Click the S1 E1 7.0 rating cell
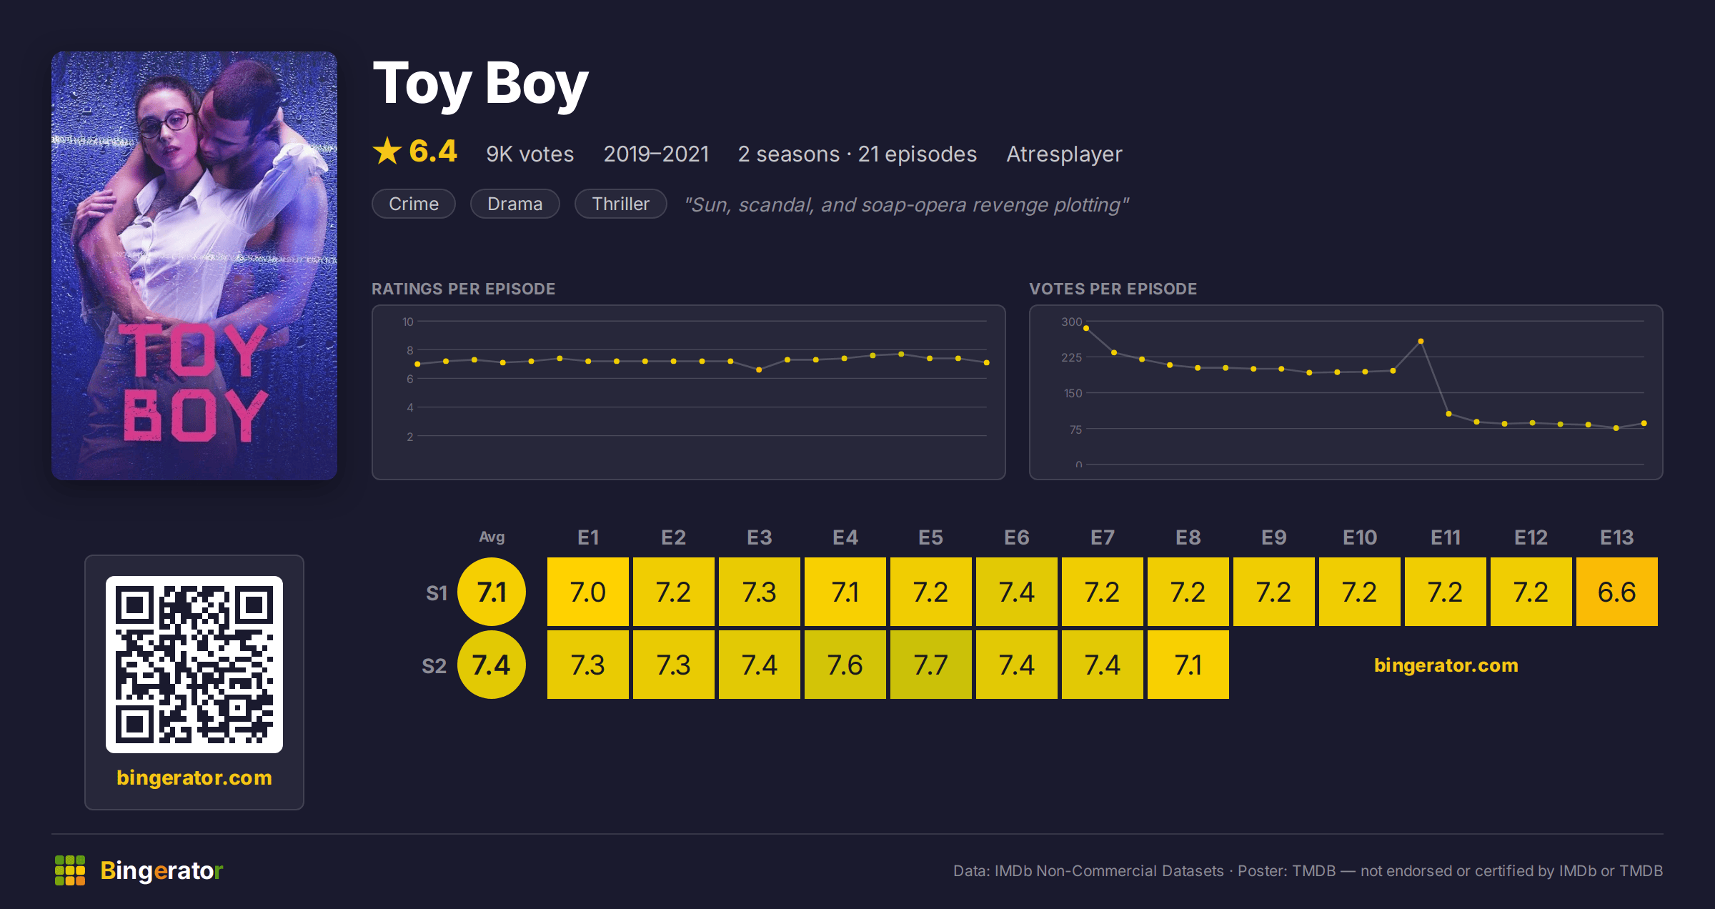 (588, 592)
